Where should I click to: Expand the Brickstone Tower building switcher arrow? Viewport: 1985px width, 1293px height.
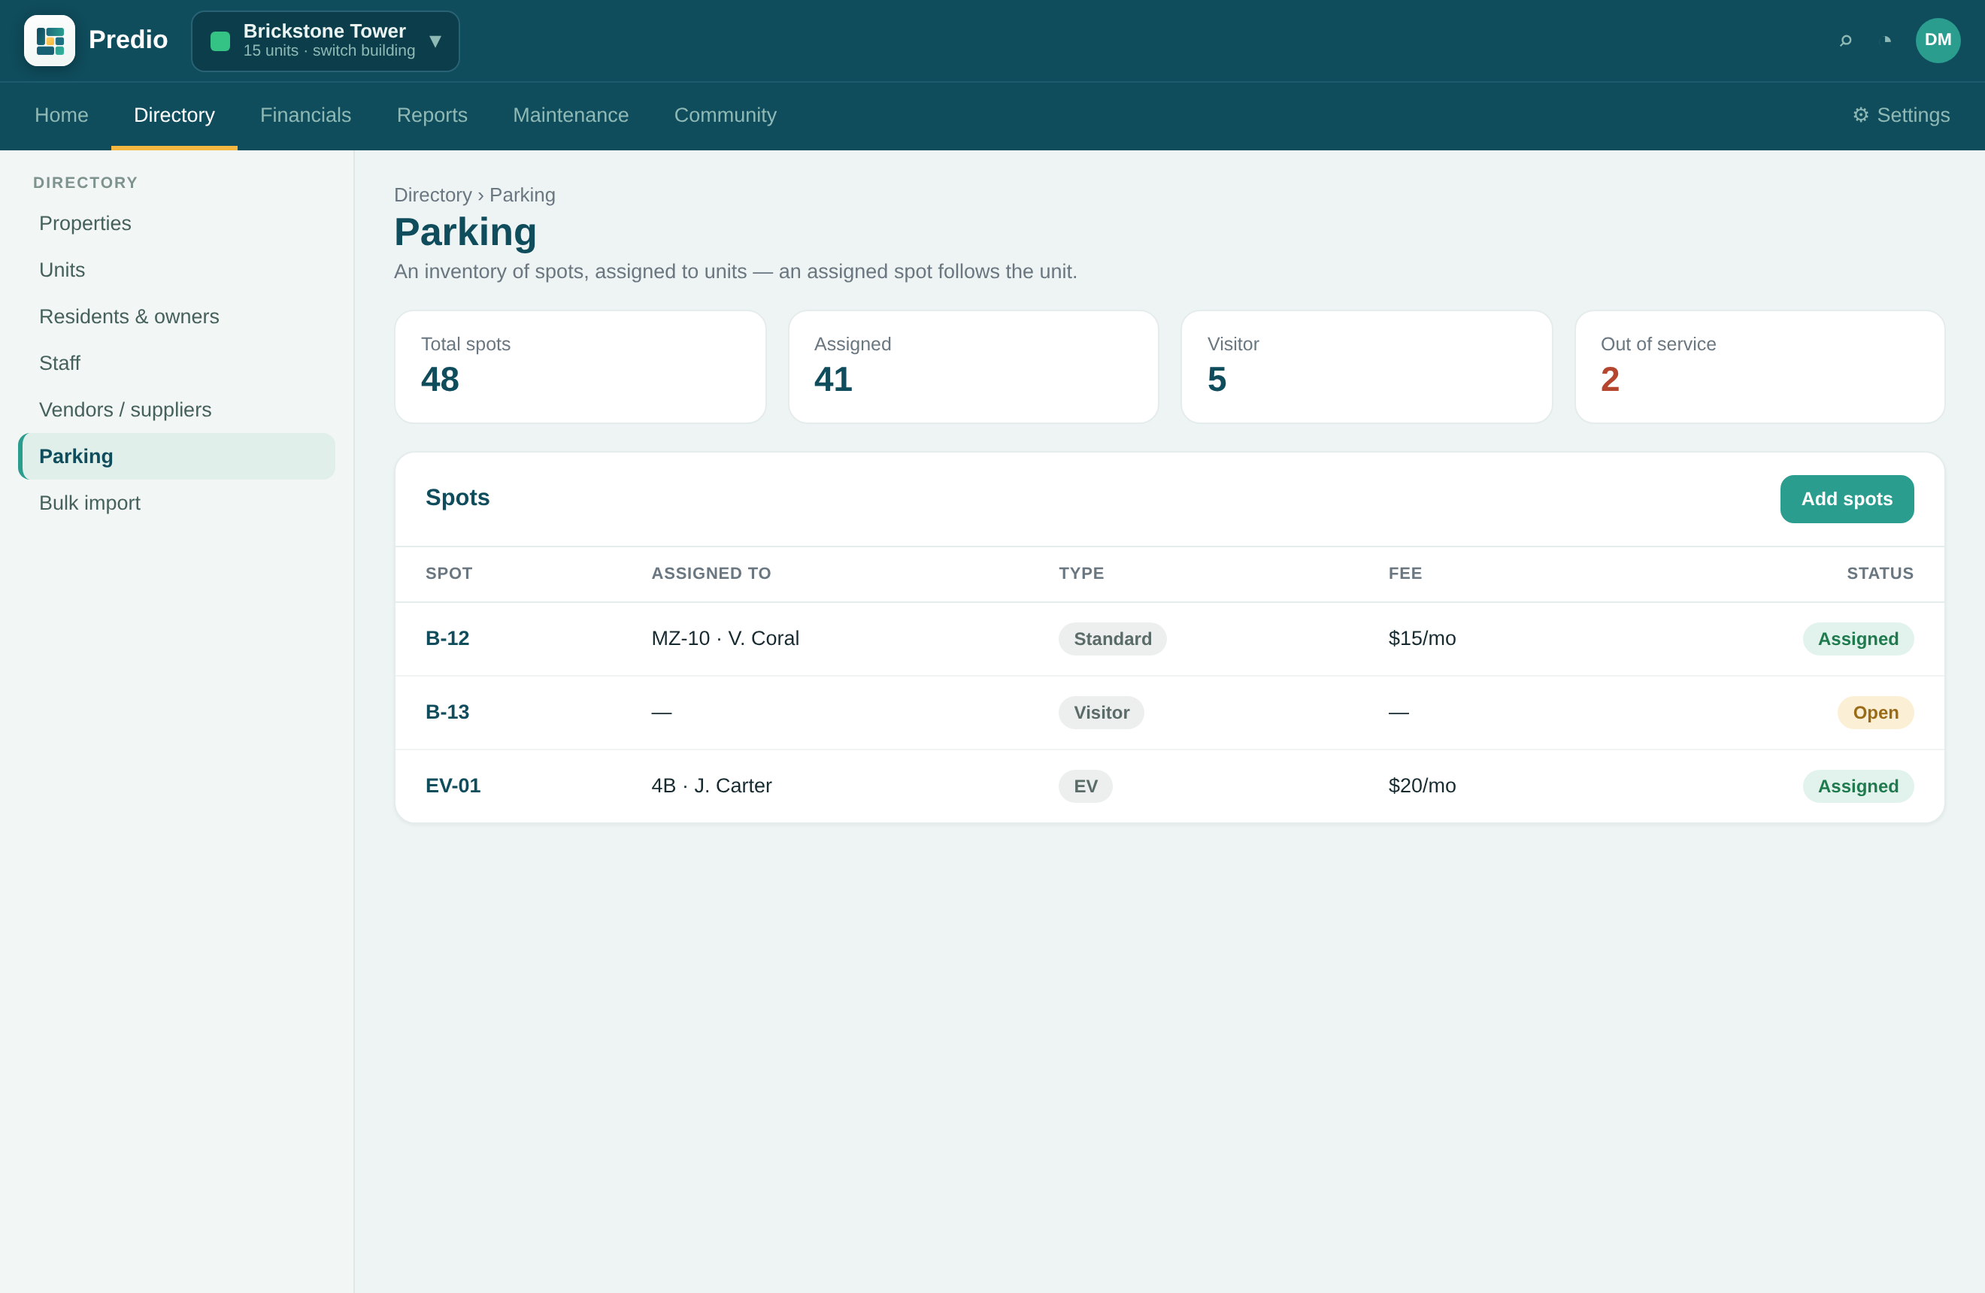(435, 41)
